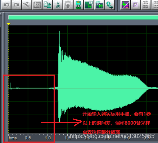
Task: Redo the undone edit
Action: coord(16,5)
